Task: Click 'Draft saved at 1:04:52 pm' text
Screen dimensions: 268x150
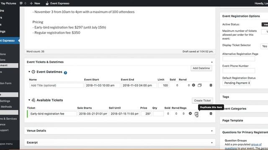Action: (198, 52)
